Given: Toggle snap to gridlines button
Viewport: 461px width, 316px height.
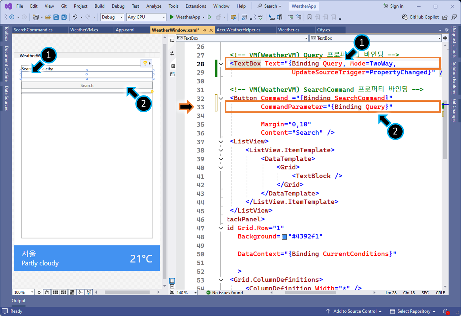Looking at the screenshot, I should (x=64, y=292).
